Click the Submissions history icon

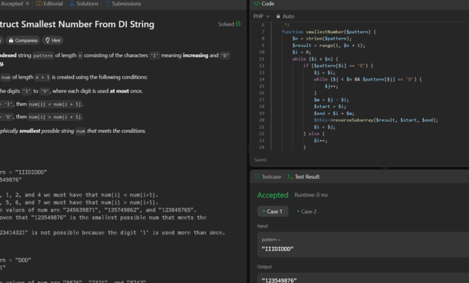pos(108,4)
